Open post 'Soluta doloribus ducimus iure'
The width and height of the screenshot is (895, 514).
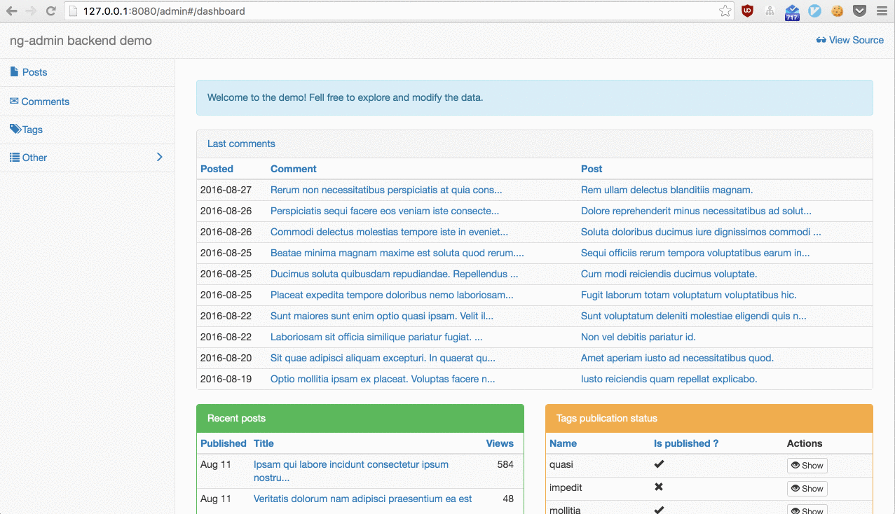(701, 232)
